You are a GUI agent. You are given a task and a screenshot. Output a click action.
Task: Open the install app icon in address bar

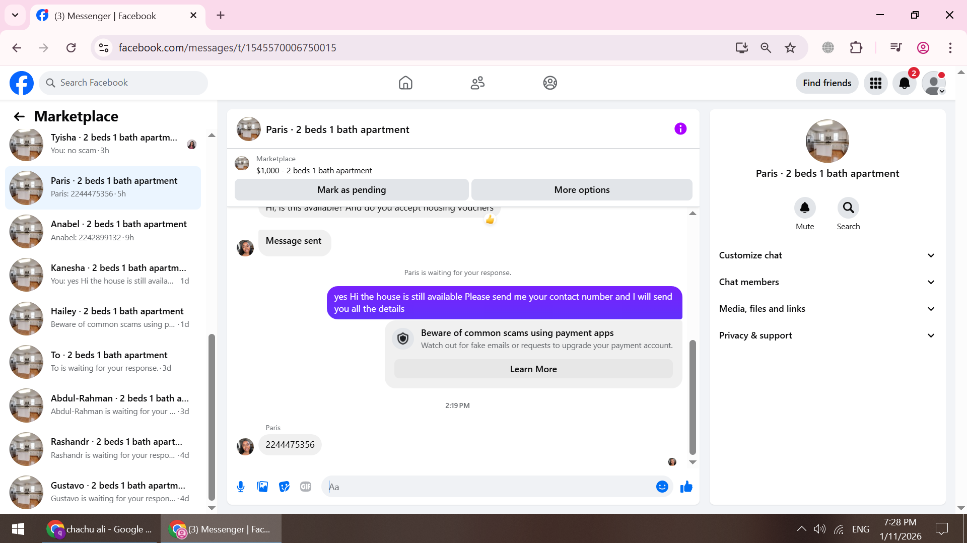tap(742, 48)
